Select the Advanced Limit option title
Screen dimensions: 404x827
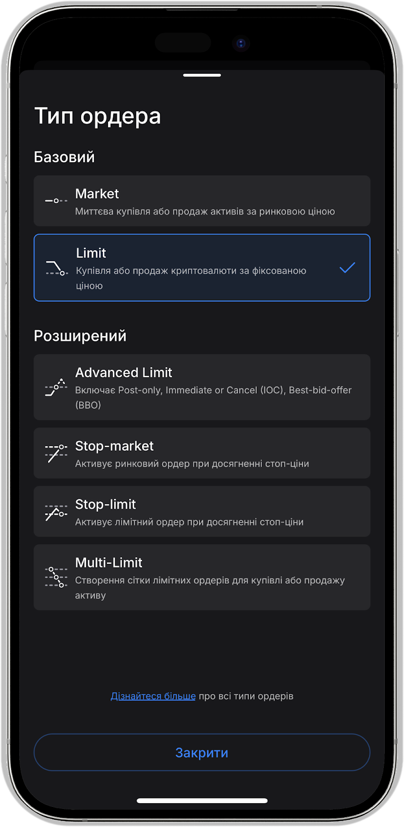click(x=123, y=373)
